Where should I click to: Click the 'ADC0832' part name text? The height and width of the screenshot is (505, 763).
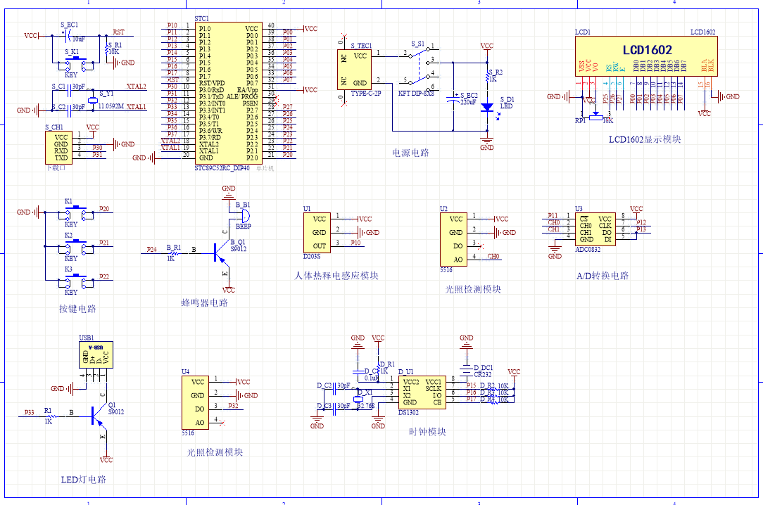588,250
